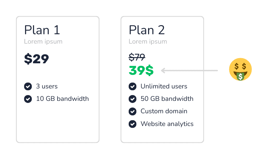Click the Unlimited users feature text
272x159 pixels.
[164, 86]
